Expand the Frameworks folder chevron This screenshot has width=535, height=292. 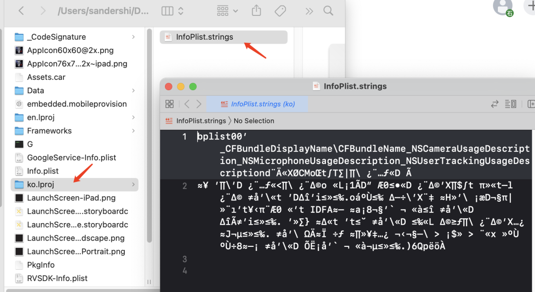coord(133,131)
